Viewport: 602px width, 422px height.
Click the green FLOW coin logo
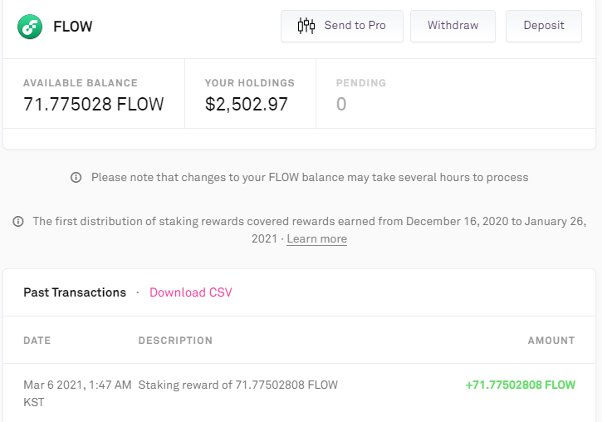click(x=30, y=27)
